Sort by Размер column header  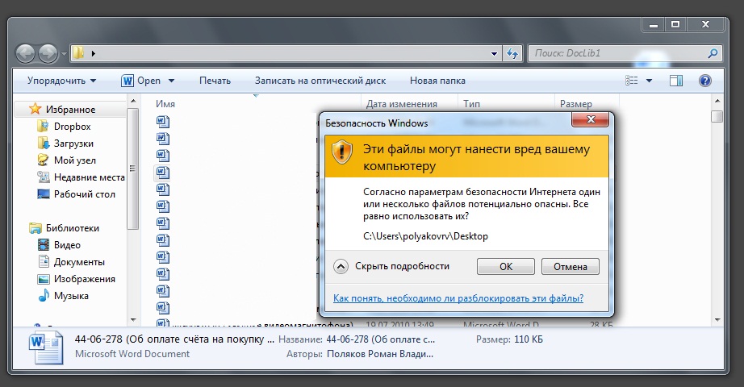(x=576, y=104)
